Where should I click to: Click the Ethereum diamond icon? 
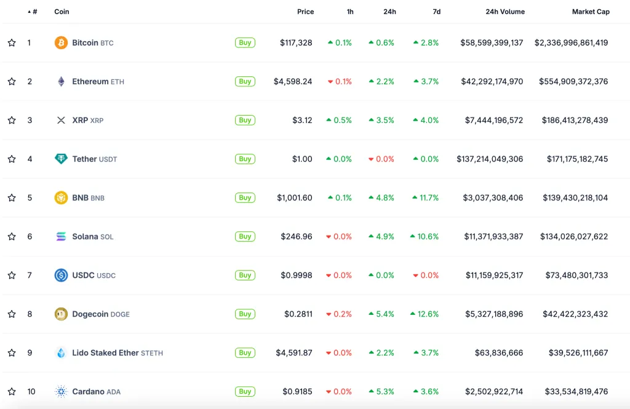pyautogui.click(x=61, y=82)
